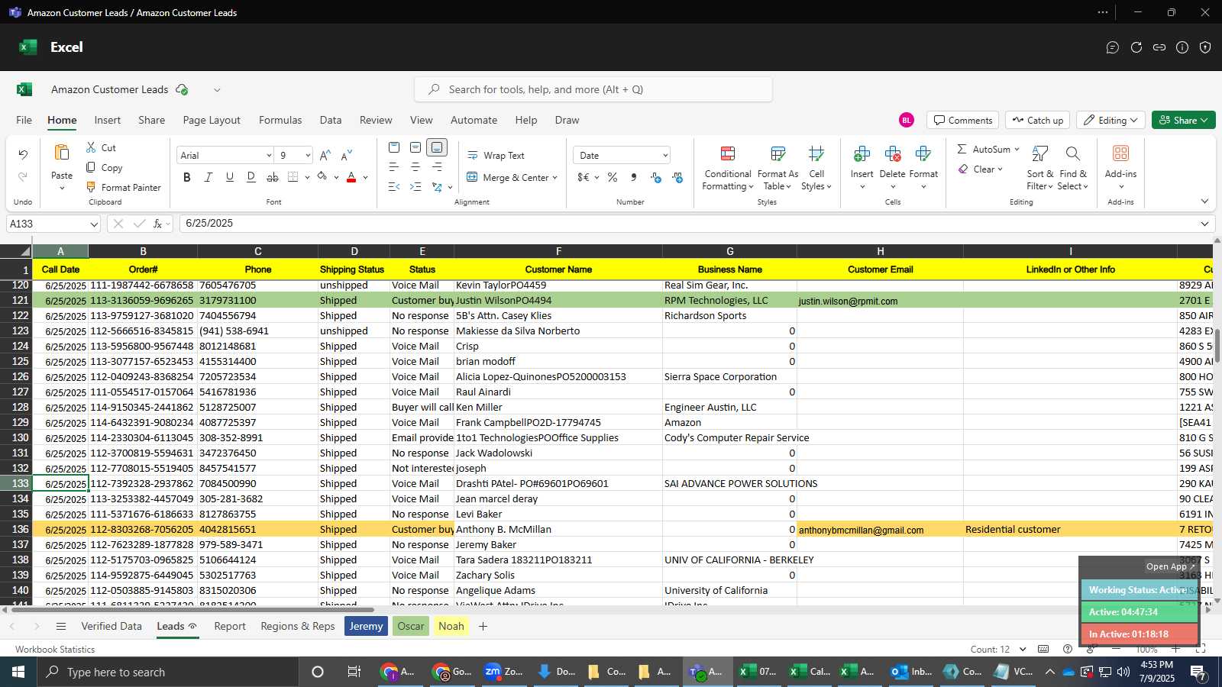Click the Redo arrow icon
This screenshot has width=1222, height=687.
(x=23, y=176)
